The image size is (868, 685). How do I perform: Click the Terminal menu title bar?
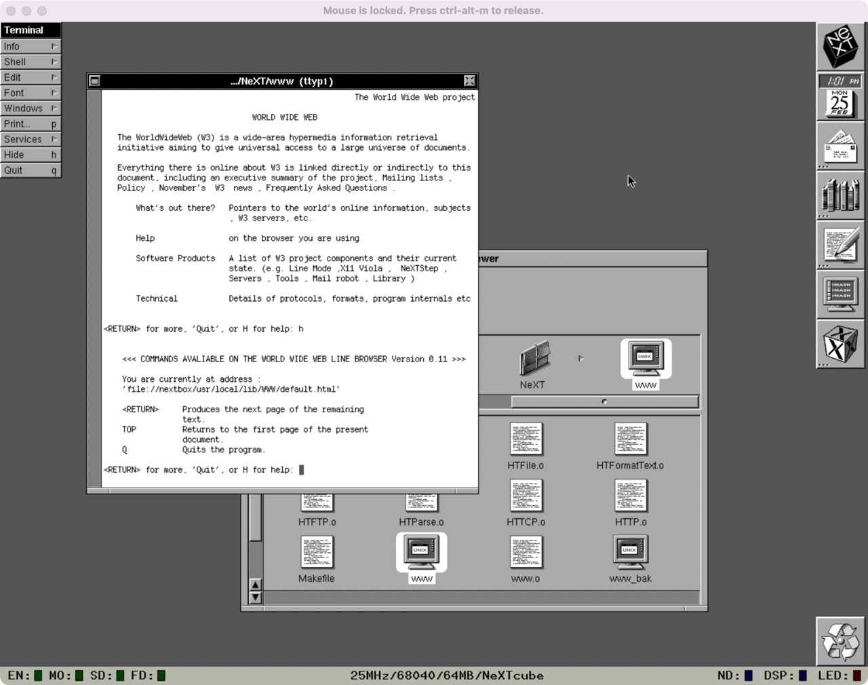click(31, 30)
